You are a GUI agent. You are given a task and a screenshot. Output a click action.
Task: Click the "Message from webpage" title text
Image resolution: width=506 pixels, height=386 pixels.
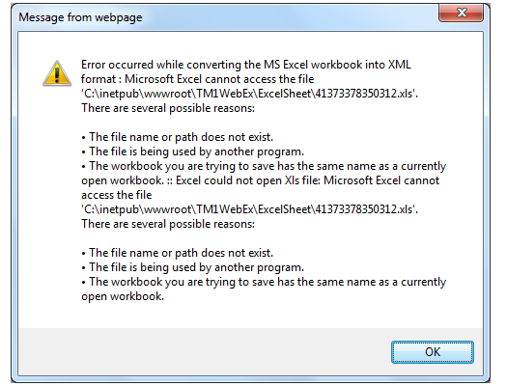(x=80, y=17)
